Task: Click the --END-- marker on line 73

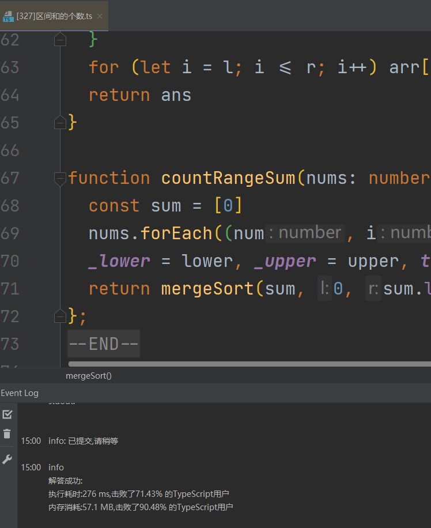Action: point(104,344)
